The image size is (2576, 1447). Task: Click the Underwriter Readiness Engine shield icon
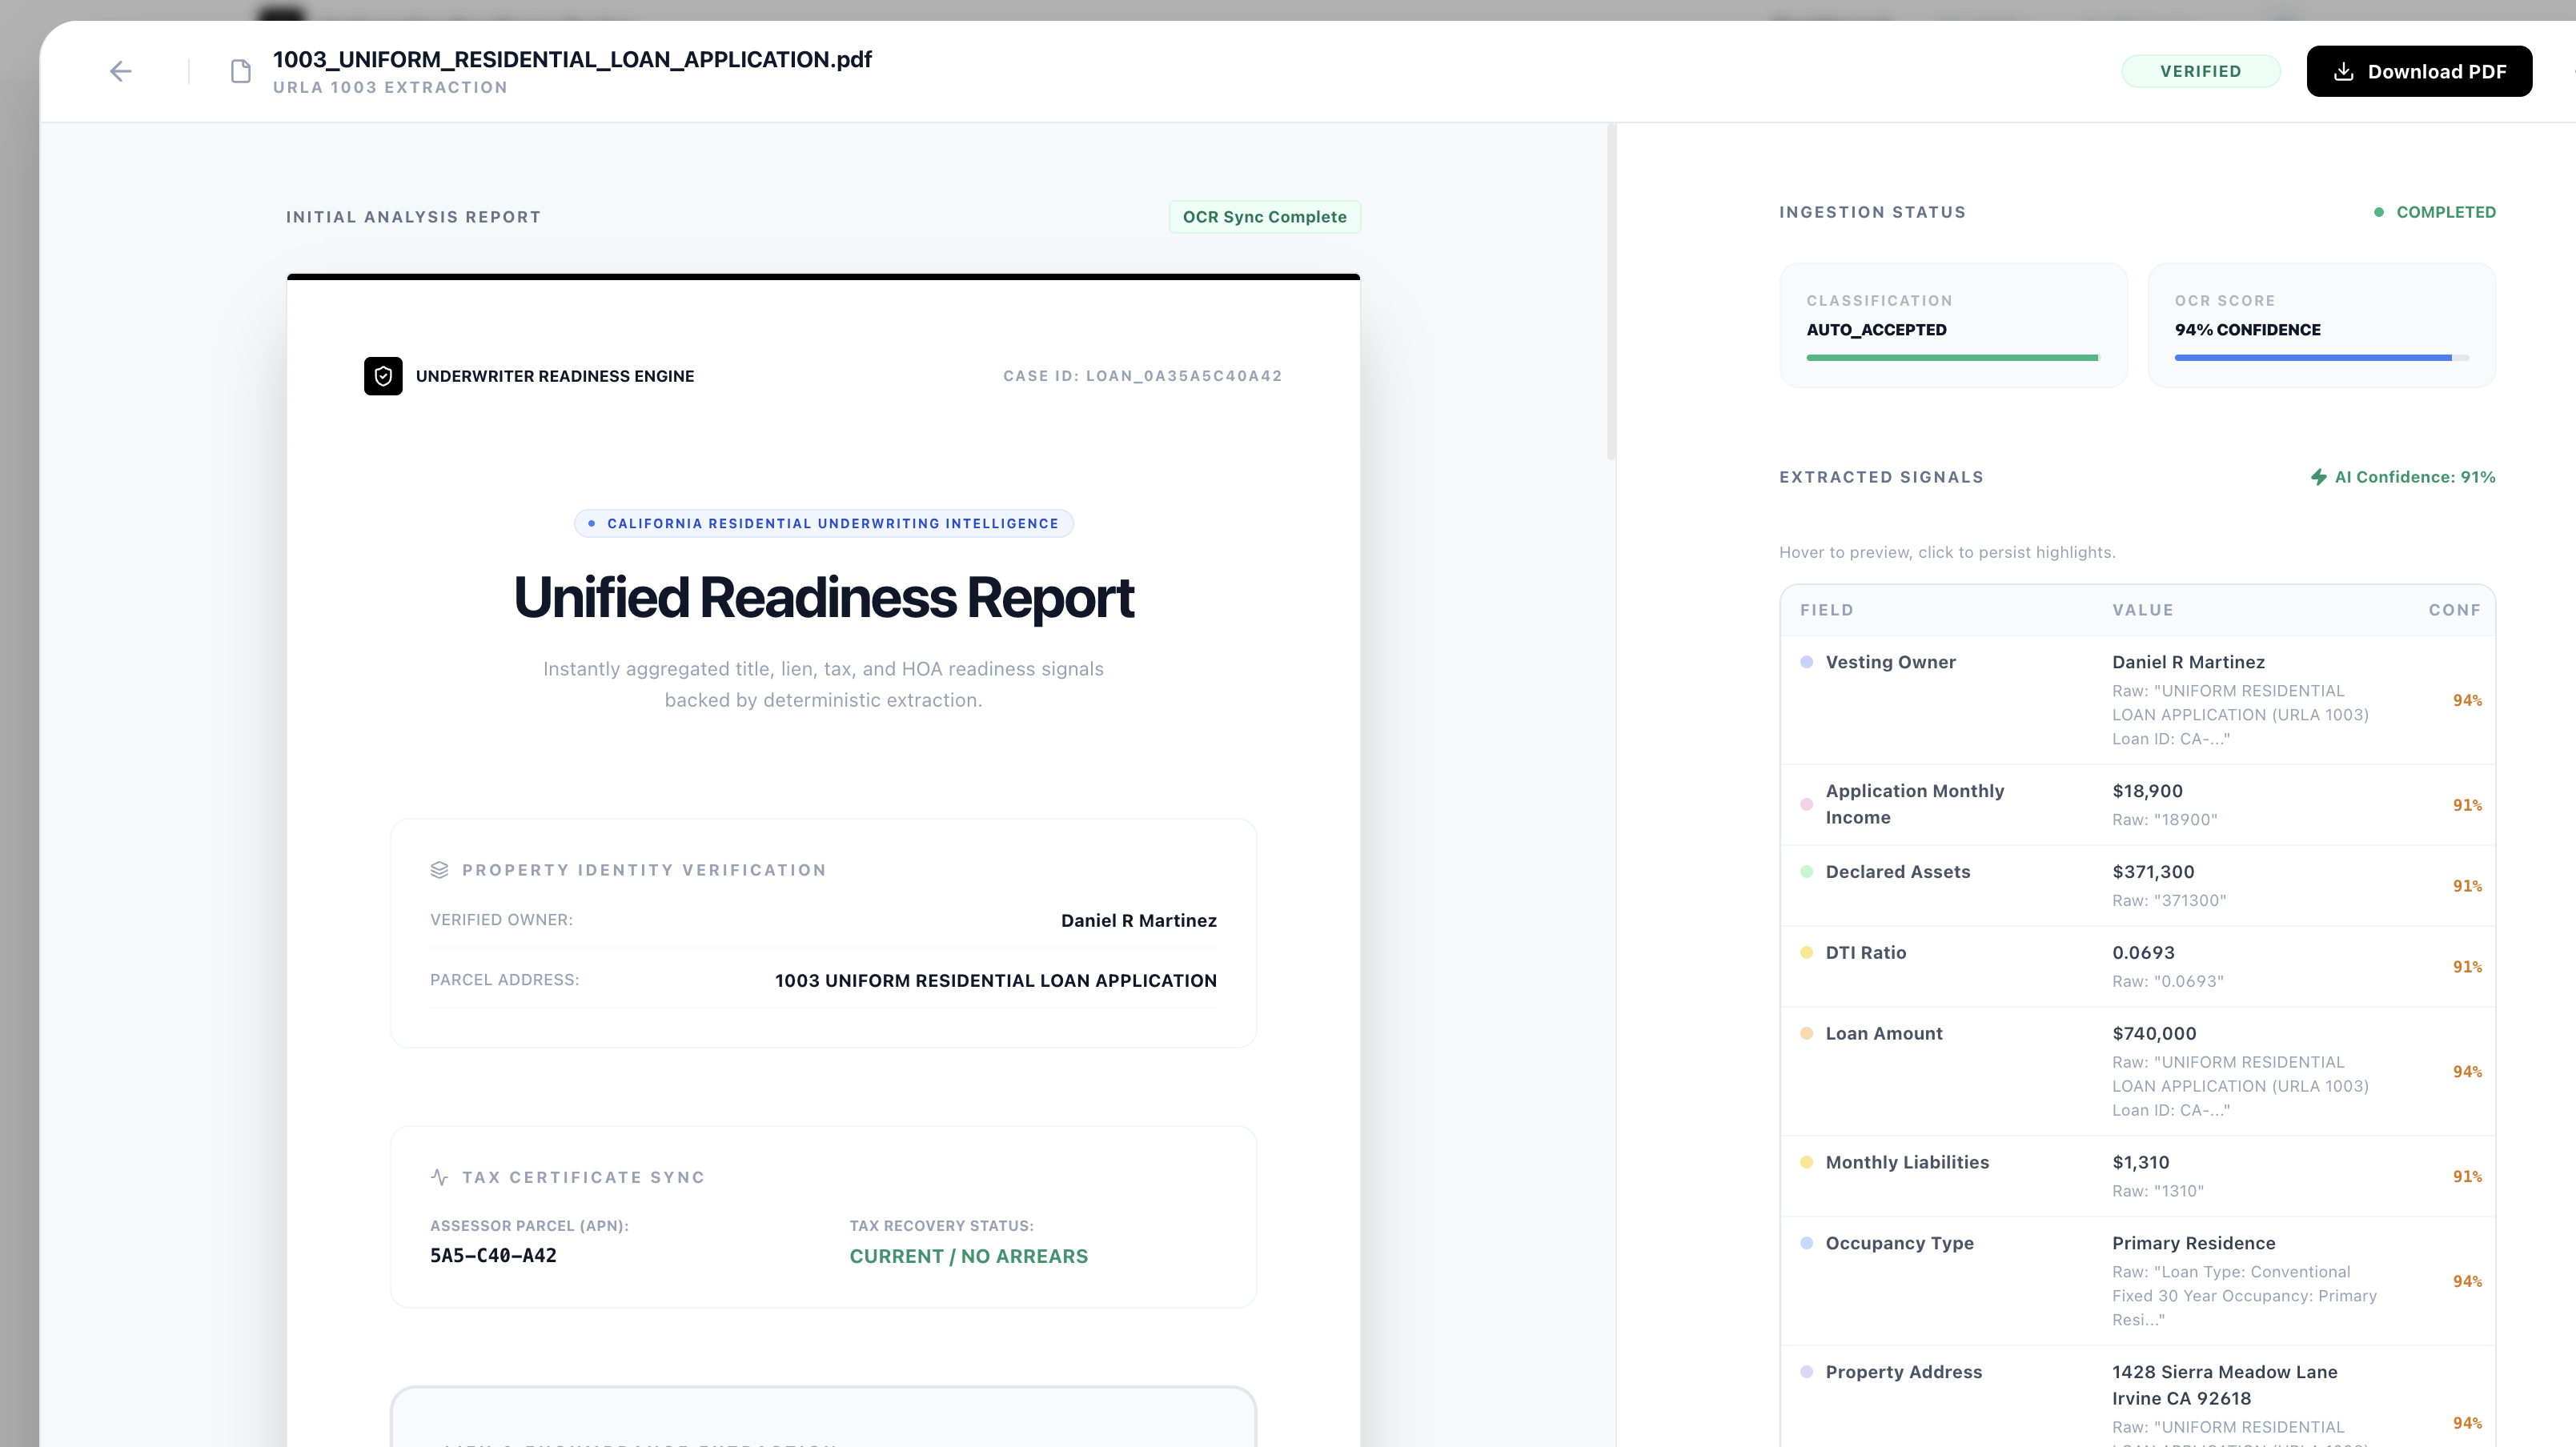point(383,376)
